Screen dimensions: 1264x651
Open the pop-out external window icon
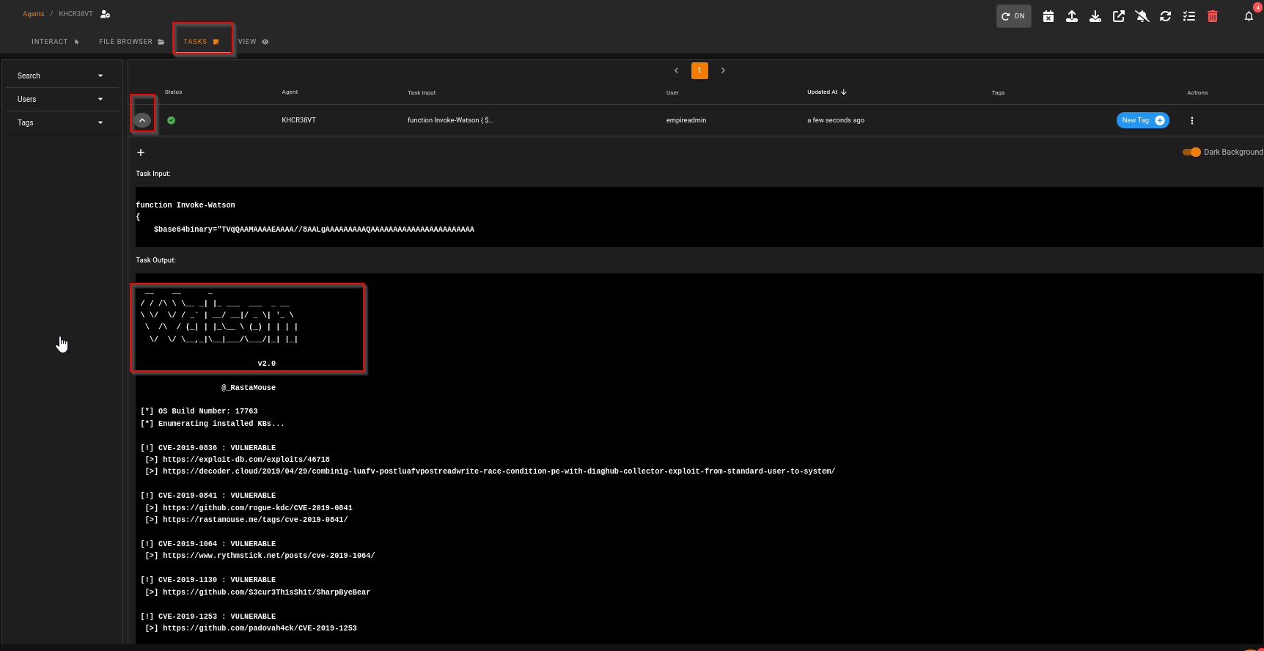(1119, 16)
